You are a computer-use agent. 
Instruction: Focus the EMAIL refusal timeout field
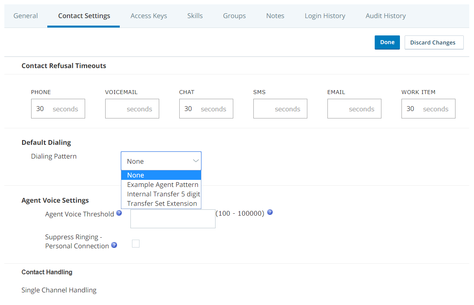354,109
